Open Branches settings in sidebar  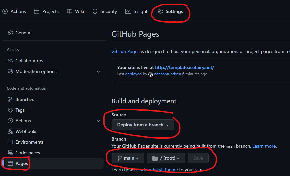point(21,99)
